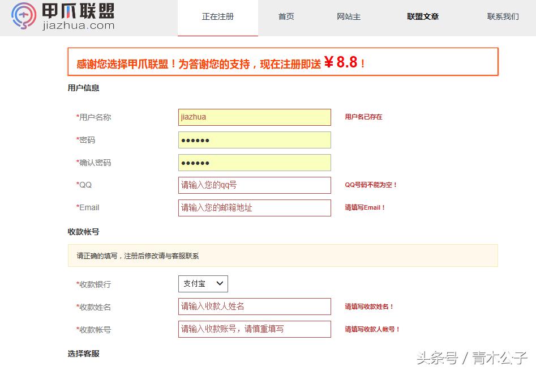Open the 首页 navigation item
This screenshot has height=370, width=536.
pyautogui.click(x=286, y=17)
